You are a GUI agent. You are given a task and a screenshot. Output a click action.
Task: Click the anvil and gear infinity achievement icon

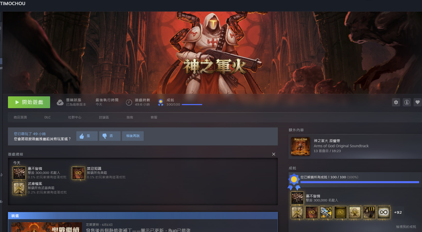pos(355,212)
